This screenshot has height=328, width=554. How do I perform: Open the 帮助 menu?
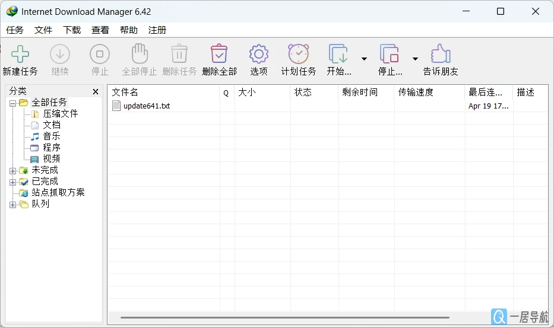pos(129,30)
